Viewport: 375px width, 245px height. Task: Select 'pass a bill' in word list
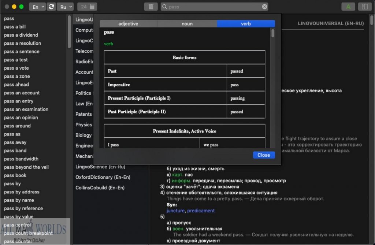(x=15, y=27)
